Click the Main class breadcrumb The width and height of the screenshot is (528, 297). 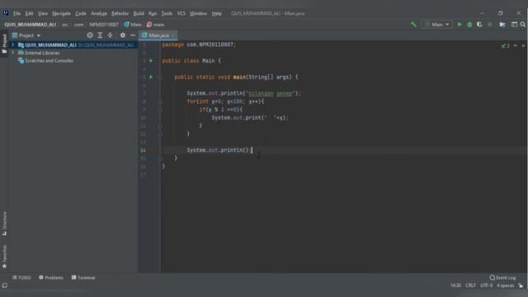tap(133, 25)
